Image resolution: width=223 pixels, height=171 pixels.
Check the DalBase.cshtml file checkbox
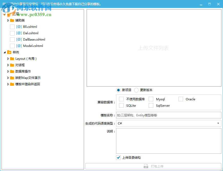tap(12, 40)
